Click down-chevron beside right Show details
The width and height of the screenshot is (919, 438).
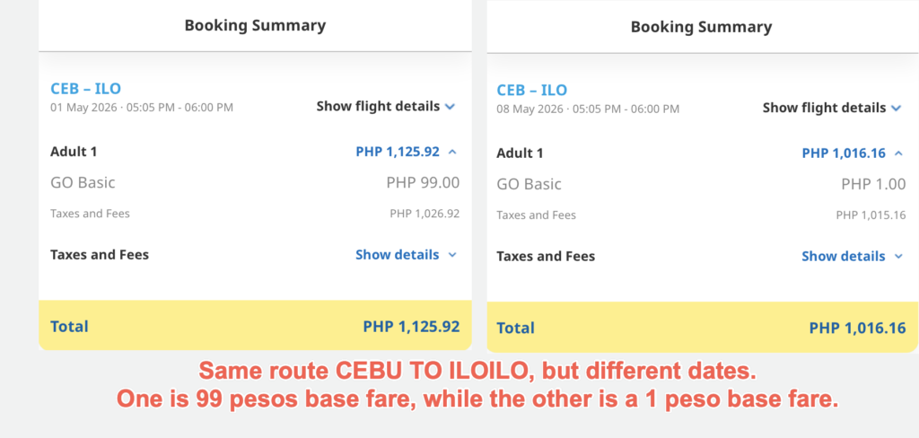pos(897,256)
